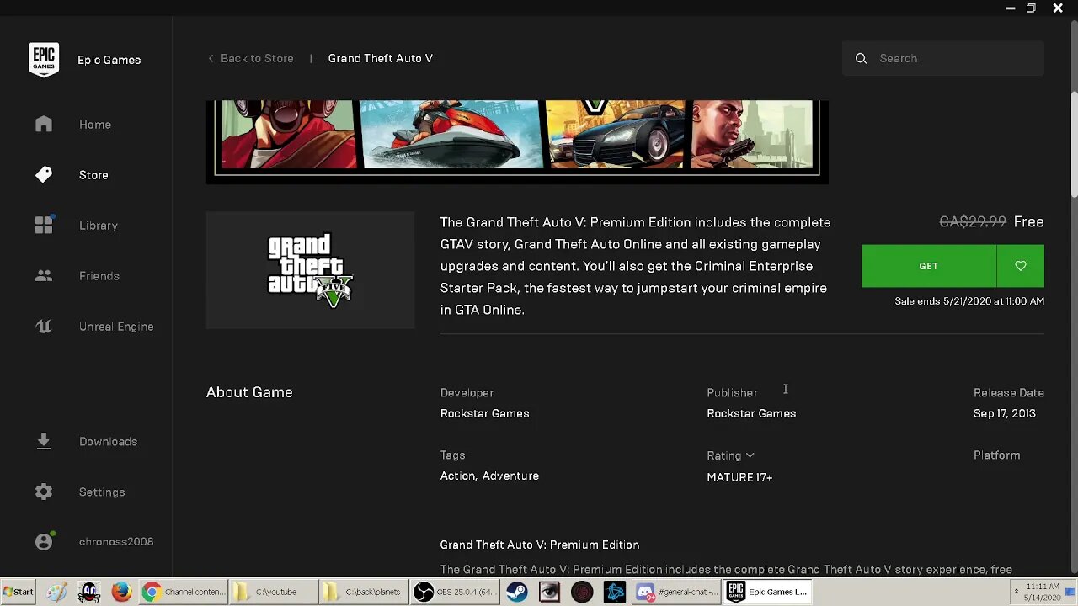Click the sale end date notice
This screenshot has width=1078, height=606.
click(x=969, y=301)
